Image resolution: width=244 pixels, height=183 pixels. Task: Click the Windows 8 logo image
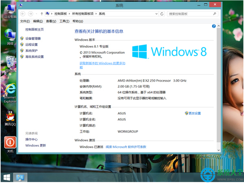(x=169, y=51)
